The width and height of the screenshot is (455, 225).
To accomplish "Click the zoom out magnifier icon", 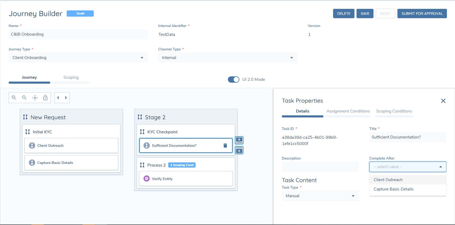I will 24,98.
